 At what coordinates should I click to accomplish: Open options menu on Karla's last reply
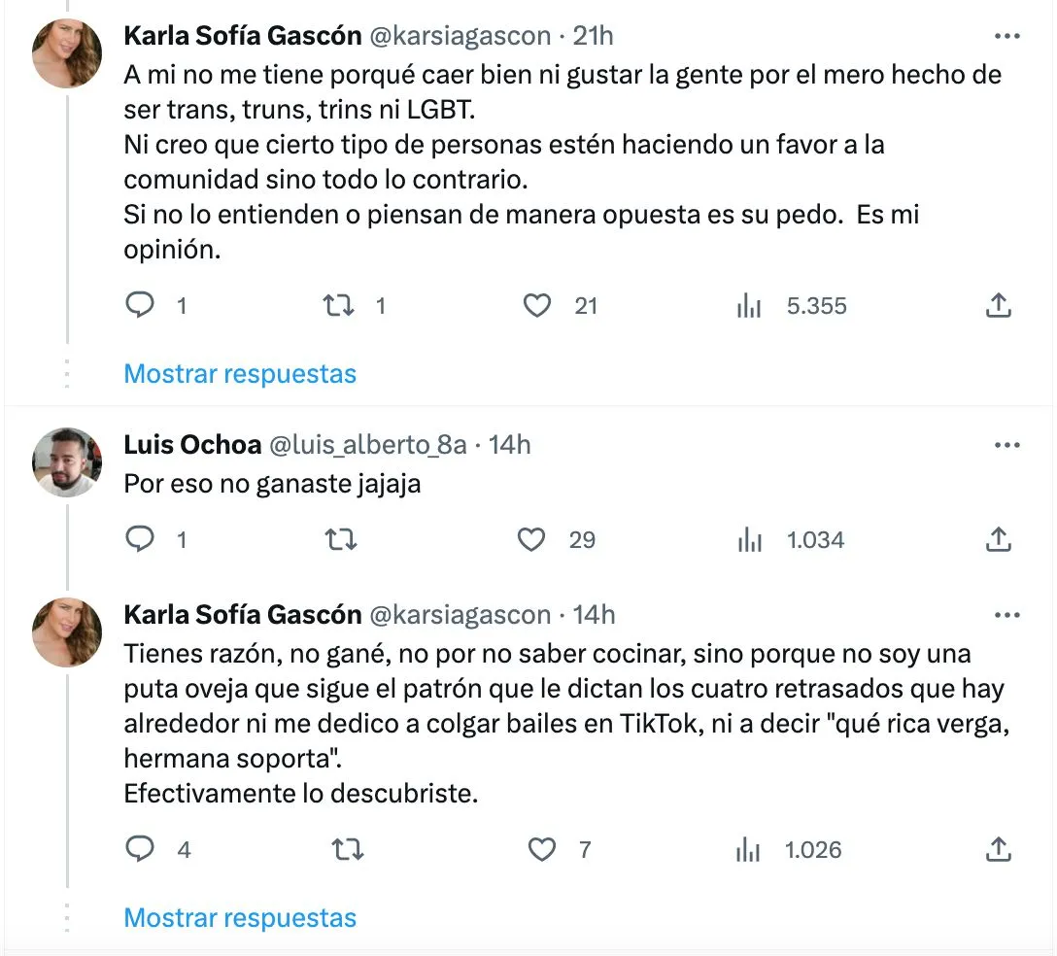pyautogui.click(x=1008, y=614)
